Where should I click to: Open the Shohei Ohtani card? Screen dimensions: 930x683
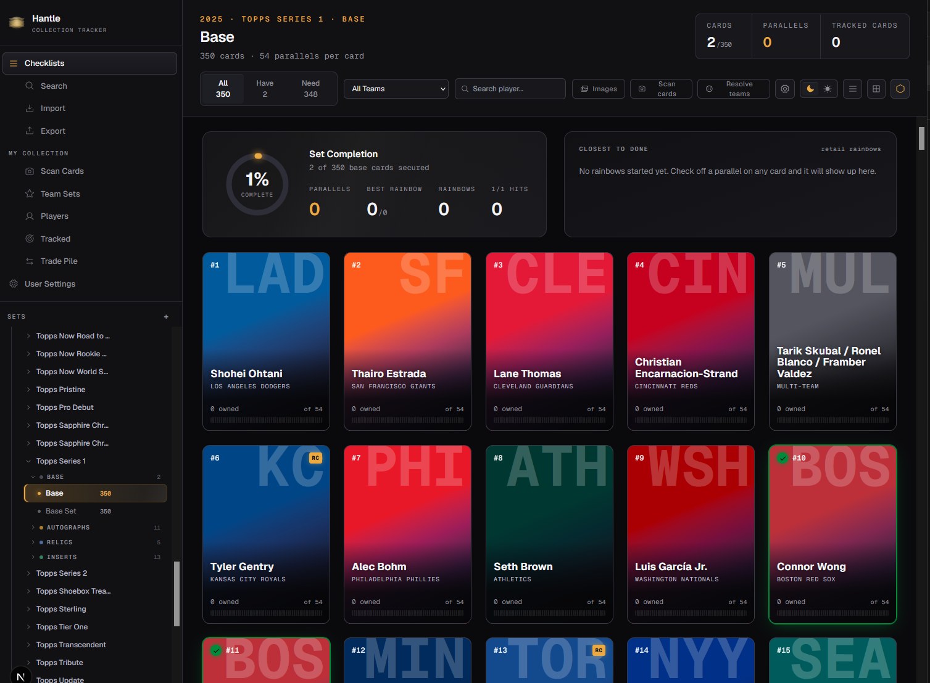tap(266, 341)
